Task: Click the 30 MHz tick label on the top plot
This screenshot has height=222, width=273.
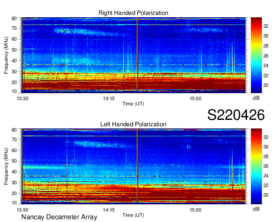Action: point(14,72)
